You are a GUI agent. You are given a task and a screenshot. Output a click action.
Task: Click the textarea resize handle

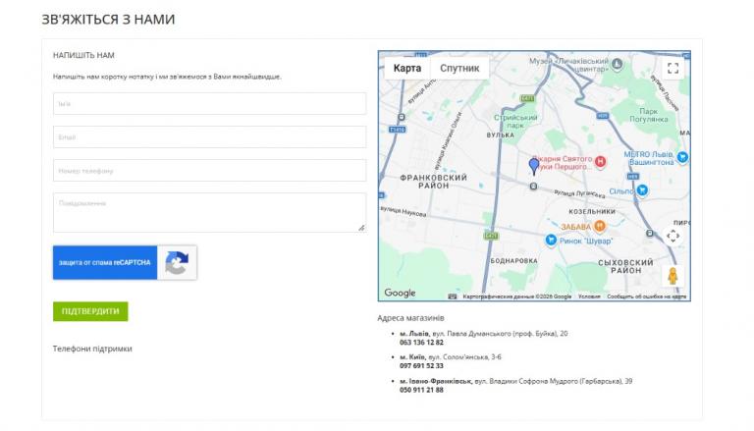pos(361,228)
